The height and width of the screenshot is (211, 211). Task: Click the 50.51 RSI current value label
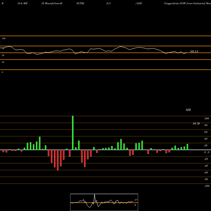(194, 51)
